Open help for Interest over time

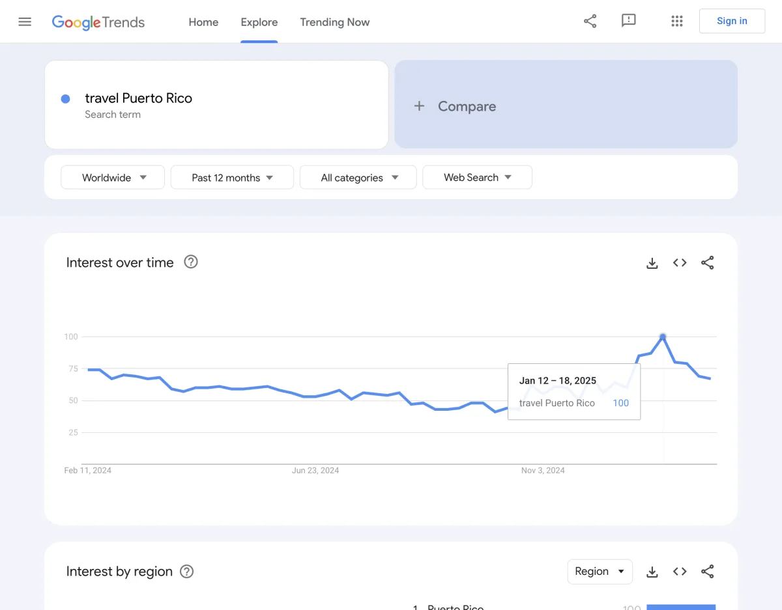(191, 262)
